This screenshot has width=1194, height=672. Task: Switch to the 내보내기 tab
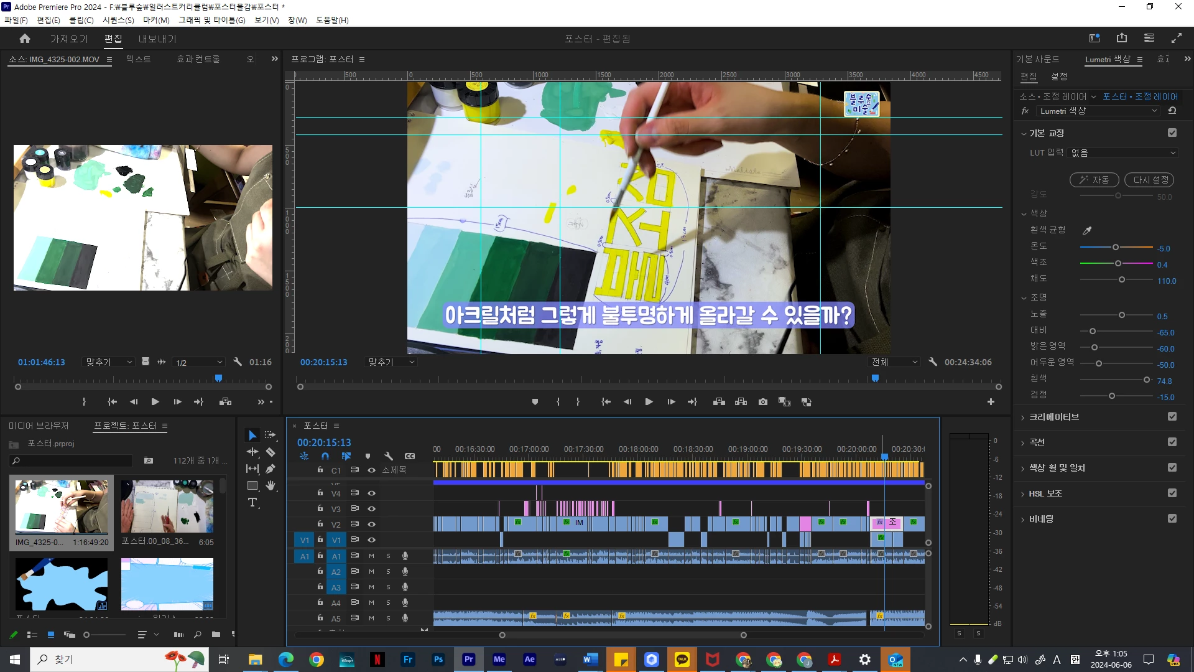click(x=157, y=39)
